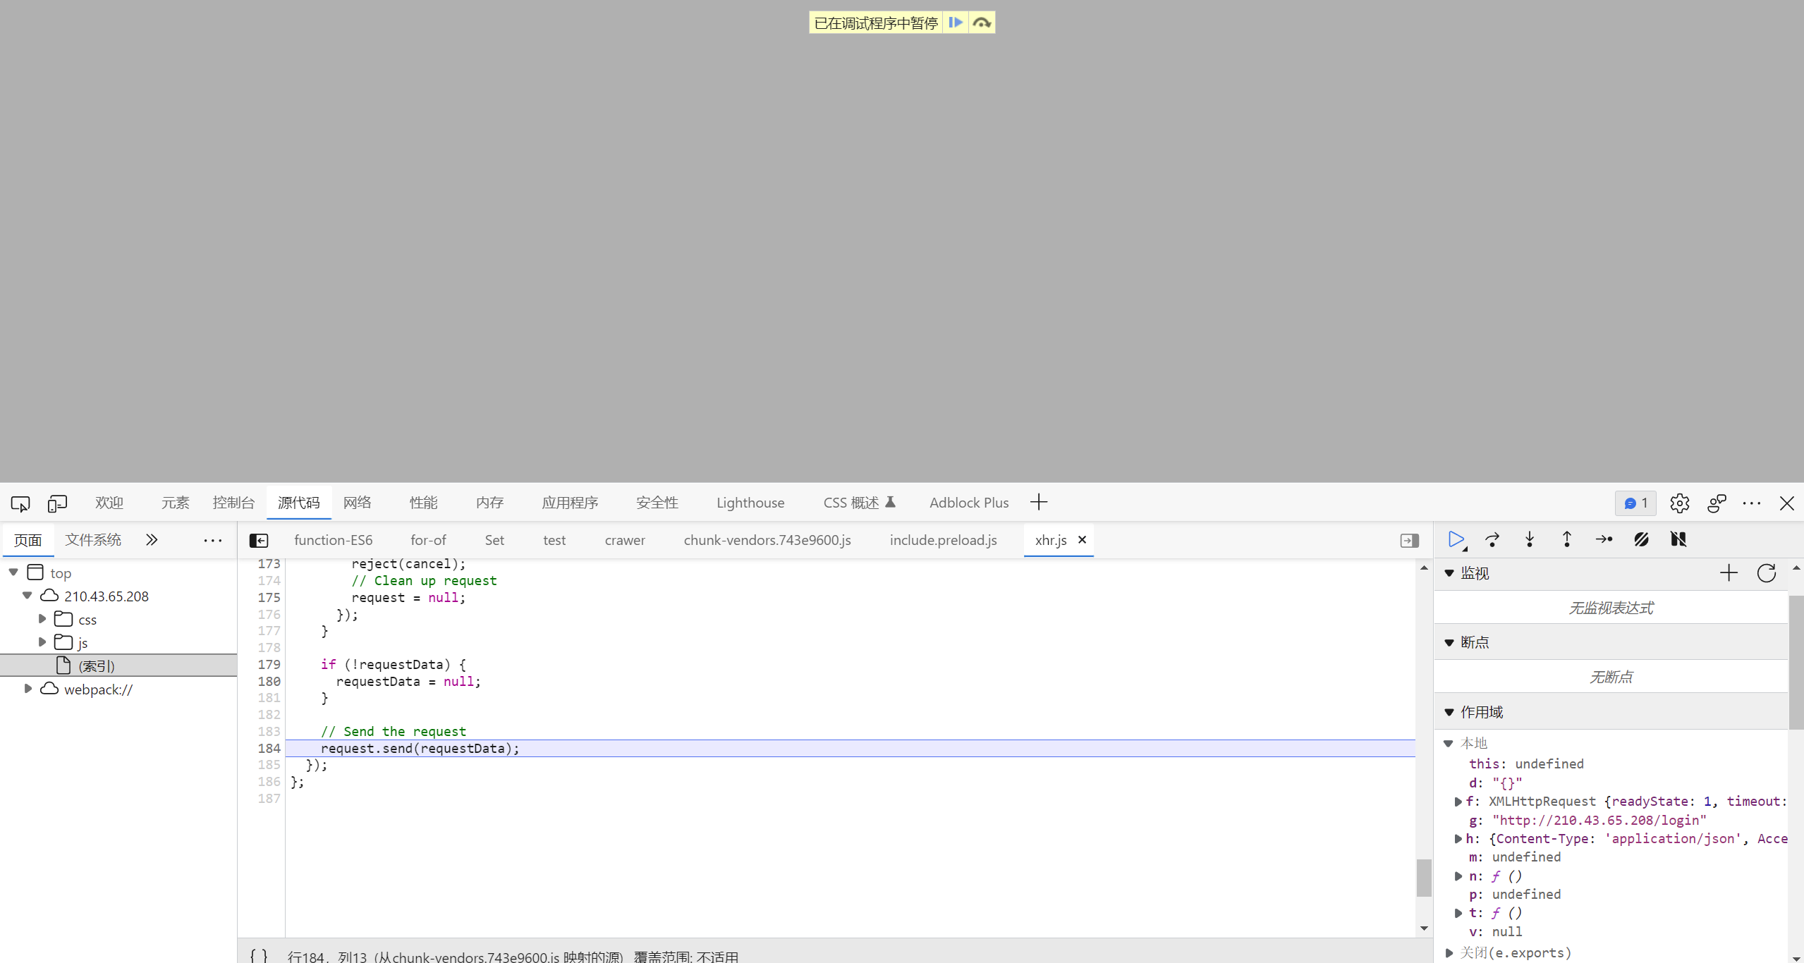Viewport: 1804px width, 963px height.
Task: Refresh watch expressions
Action: point(1767,573)
